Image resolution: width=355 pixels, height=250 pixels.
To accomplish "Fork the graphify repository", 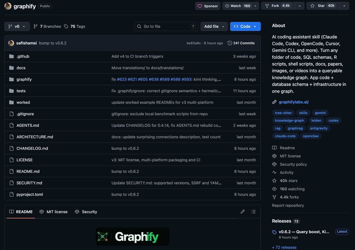I will click(x=277, y=6).
